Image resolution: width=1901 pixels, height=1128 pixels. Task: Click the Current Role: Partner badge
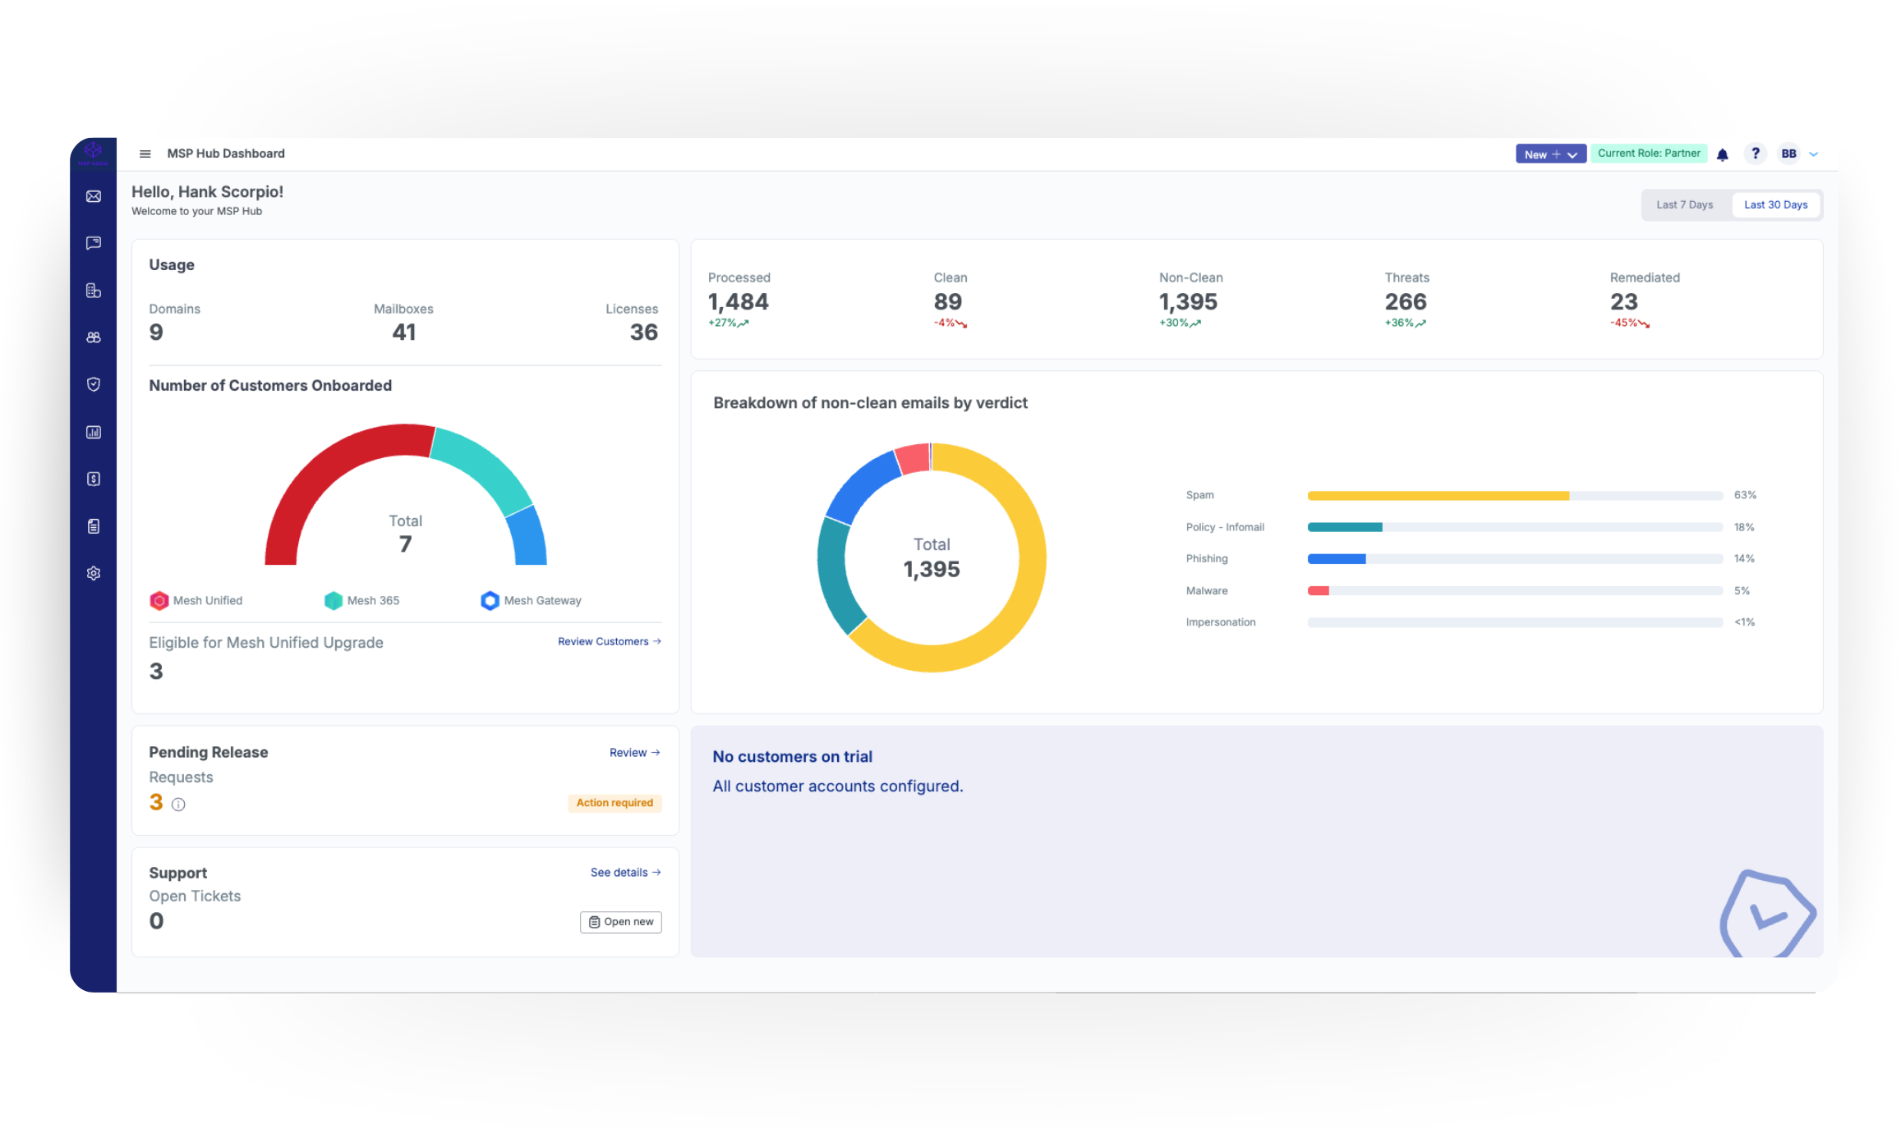1649,154
